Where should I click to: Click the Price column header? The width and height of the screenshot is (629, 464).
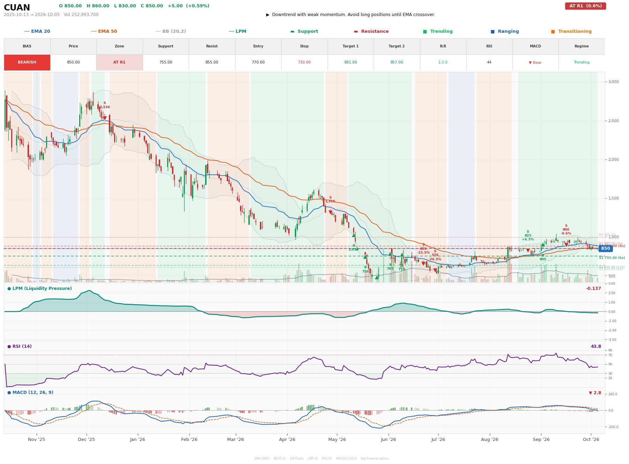[73, 46]
